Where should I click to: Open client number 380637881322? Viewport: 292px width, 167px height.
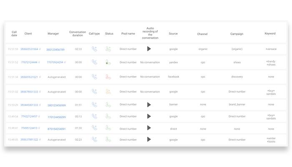[29, 139]
